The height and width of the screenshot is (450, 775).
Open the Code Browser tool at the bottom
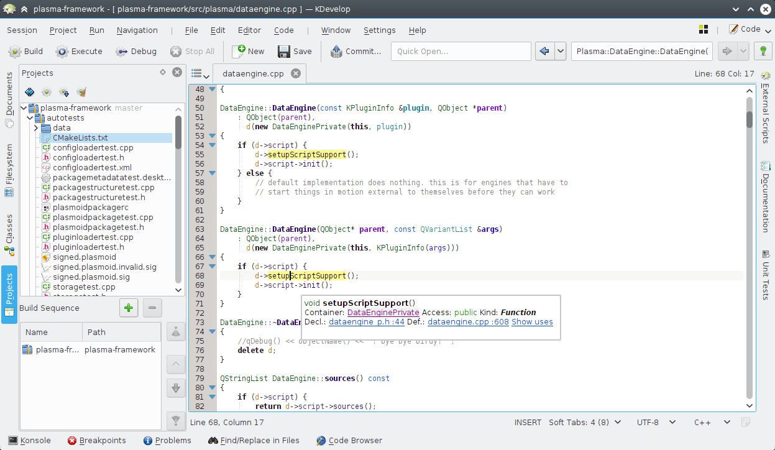349,440
